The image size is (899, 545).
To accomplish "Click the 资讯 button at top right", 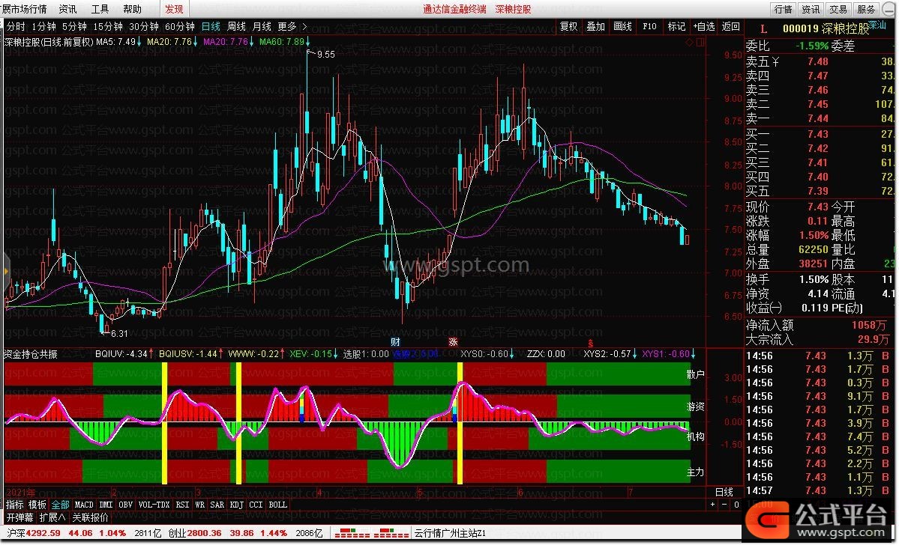I will tap(811, 9).
